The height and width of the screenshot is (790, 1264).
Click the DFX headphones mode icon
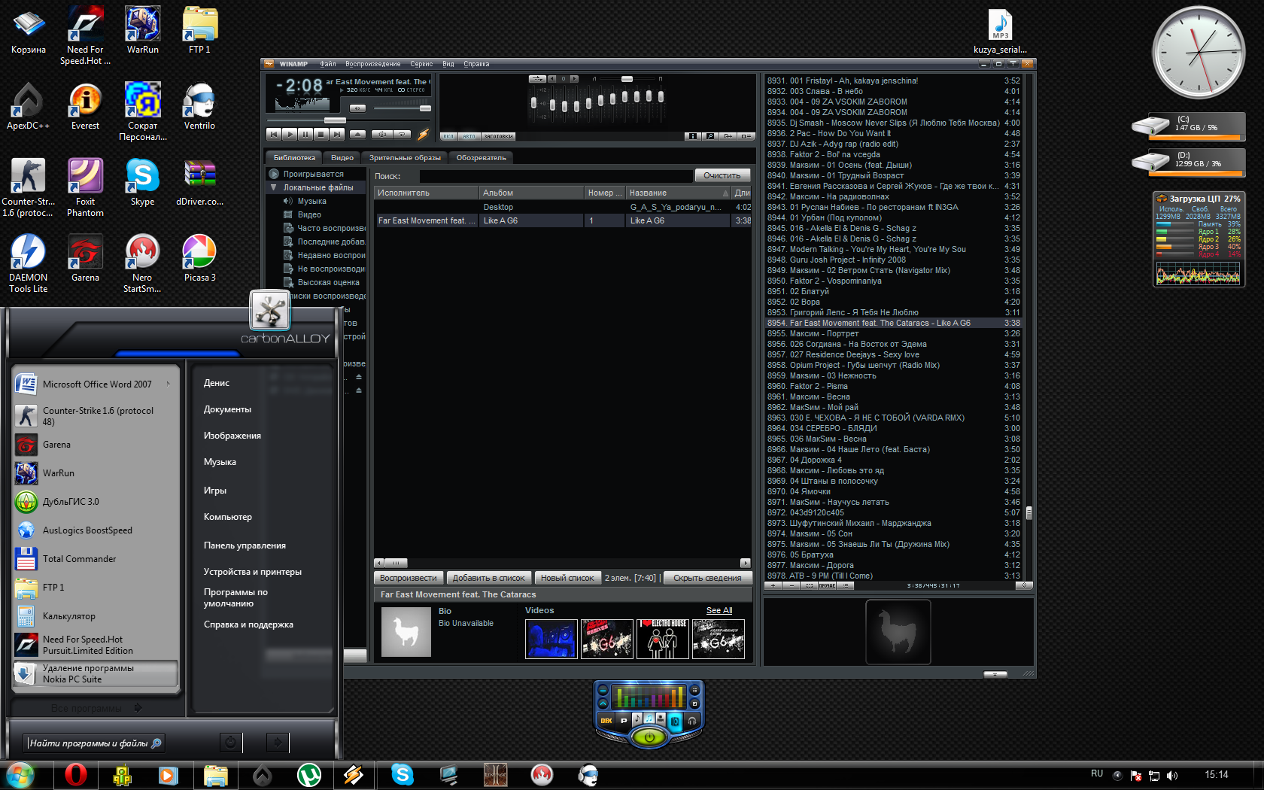point(692,720)
